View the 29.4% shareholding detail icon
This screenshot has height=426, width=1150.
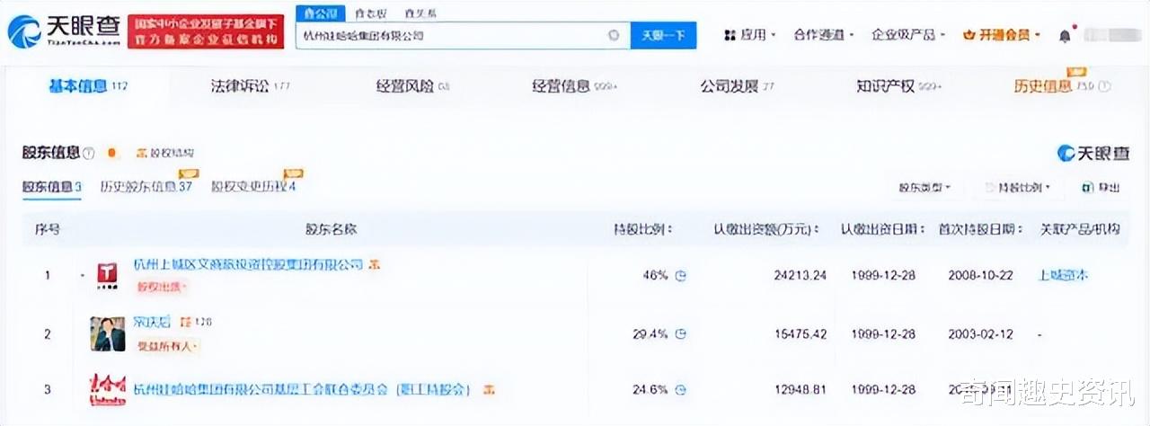coord(681,333)
